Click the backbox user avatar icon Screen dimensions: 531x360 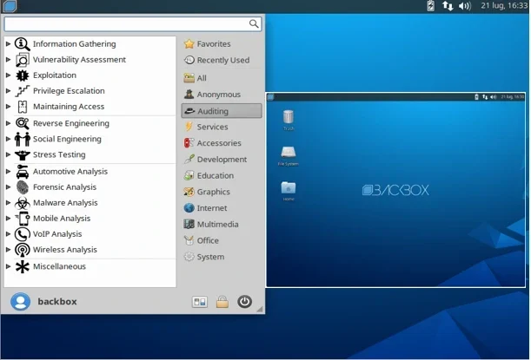[x=20, y=302]
